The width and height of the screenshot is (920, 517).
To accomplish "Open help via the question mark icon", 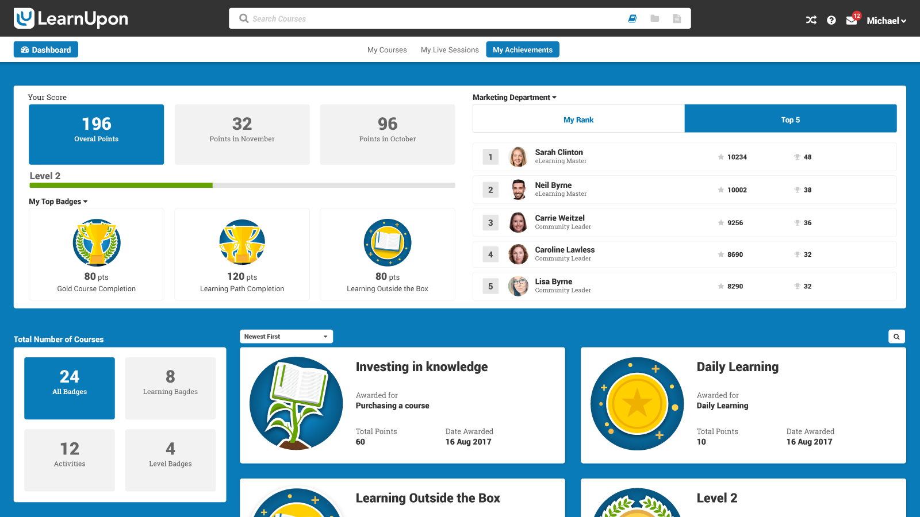I will [x=831, y=20].
